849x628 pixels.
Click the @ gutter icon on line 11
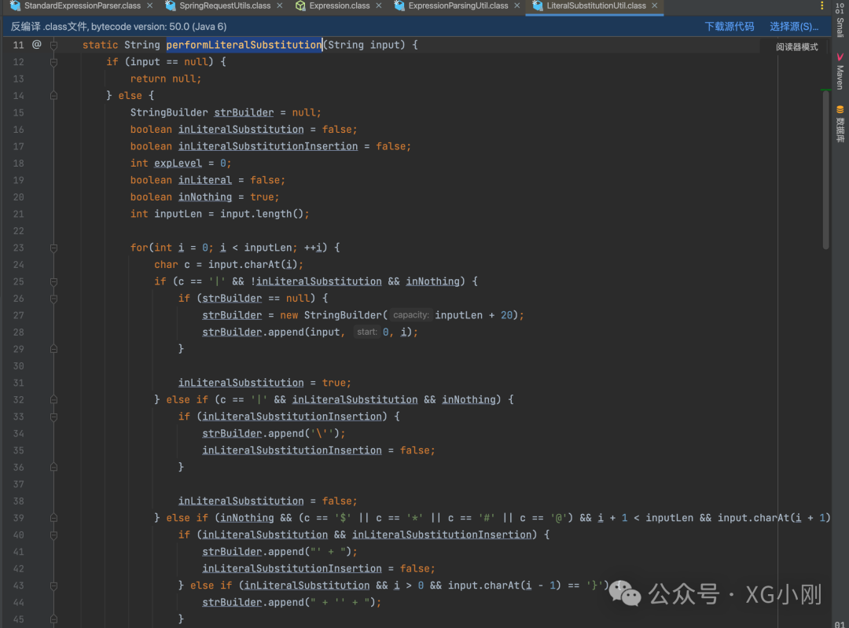pos(36,44)
